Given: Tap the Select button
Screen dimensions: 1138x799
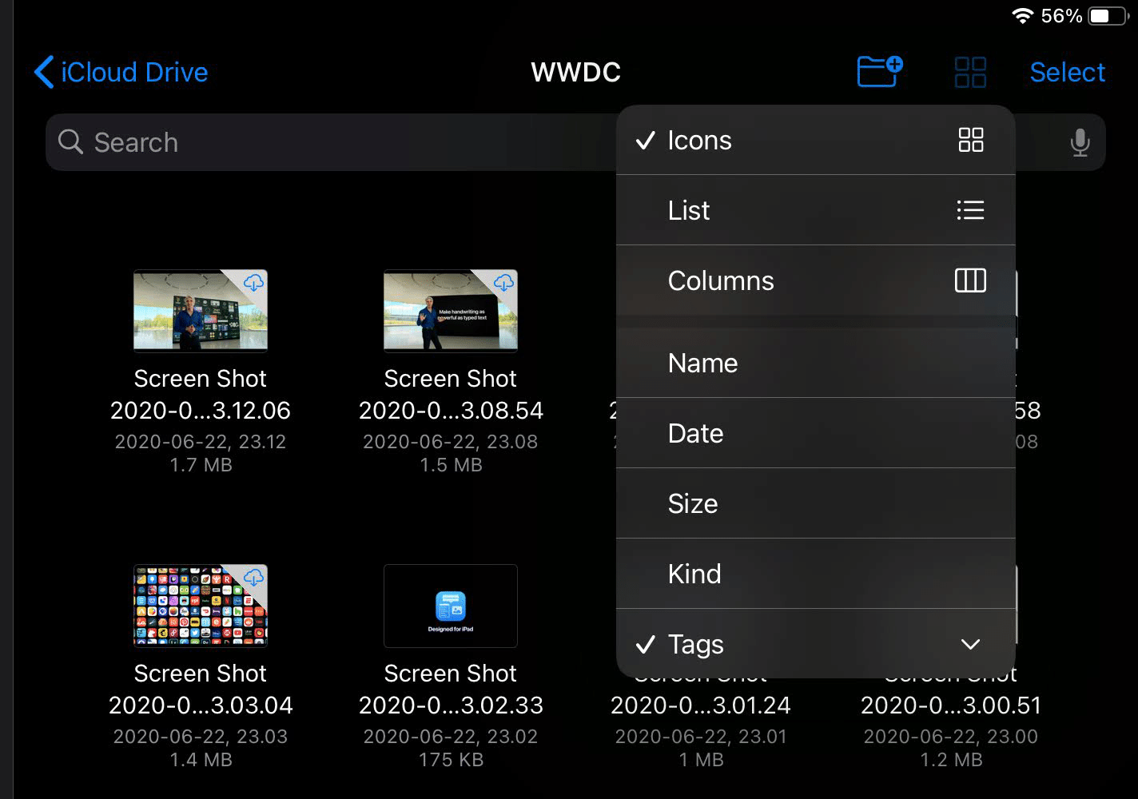Looking at the screenshot, I should (1067, 73).
